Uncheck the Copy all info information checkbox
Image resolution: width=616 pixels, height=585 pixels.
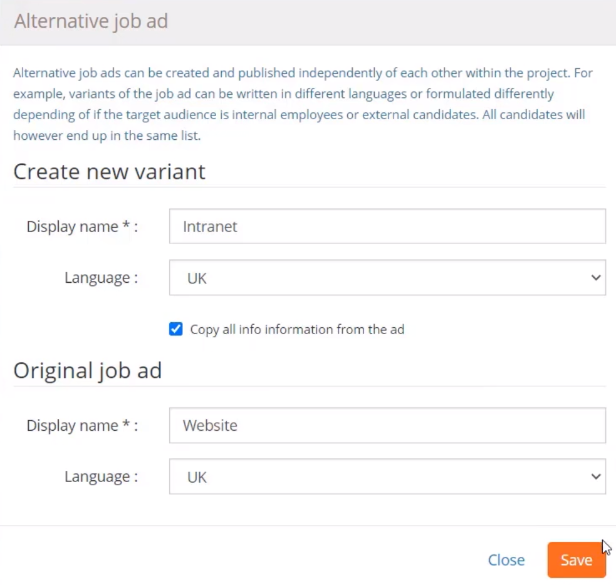click(176, 329)
